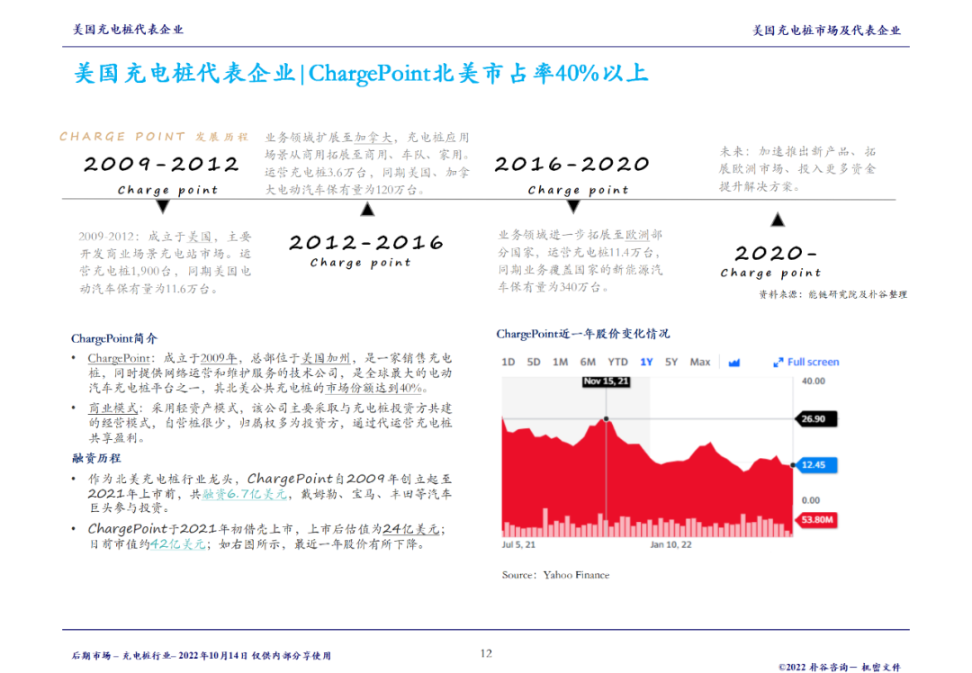Click the underlined 融资6.7亿美元 text
972x673 pixels.
245,494
